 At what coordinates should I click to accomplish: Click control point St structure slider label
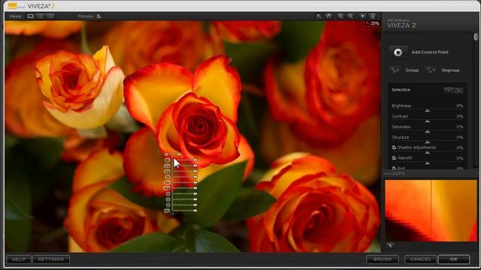[x=167, y=177]
